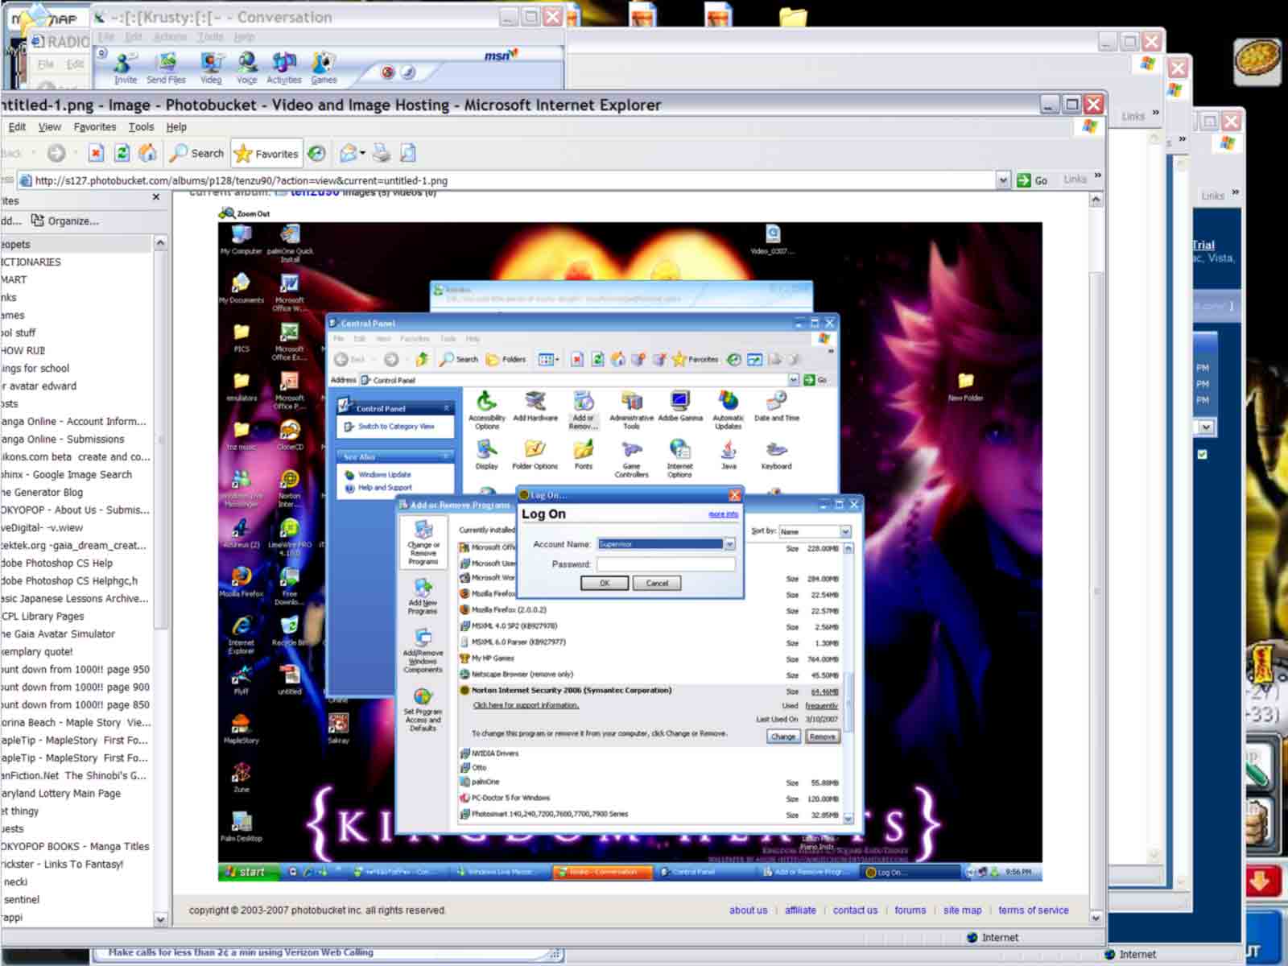
Task: Open the "Generator Blog" favorite
Action: tap(42, 493)
